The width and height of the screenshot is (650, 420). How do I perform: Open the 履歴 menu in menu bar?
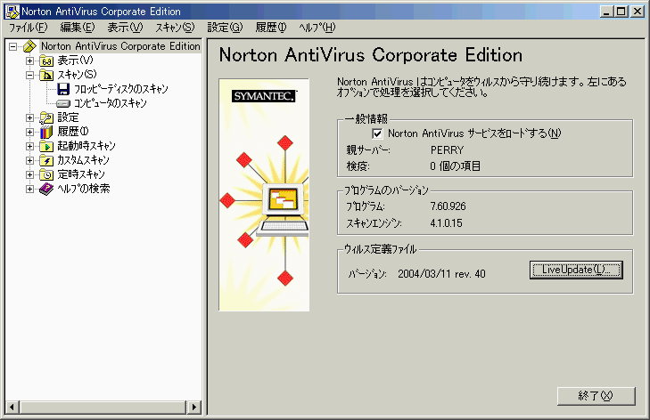coord(271,28)
